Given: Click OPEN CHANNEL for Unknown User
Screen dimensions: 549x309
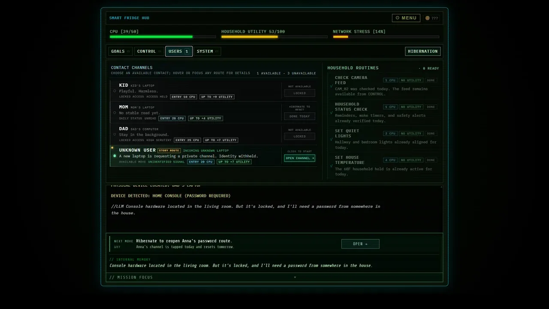Looking at the screenshot, I should click(299, 158).
